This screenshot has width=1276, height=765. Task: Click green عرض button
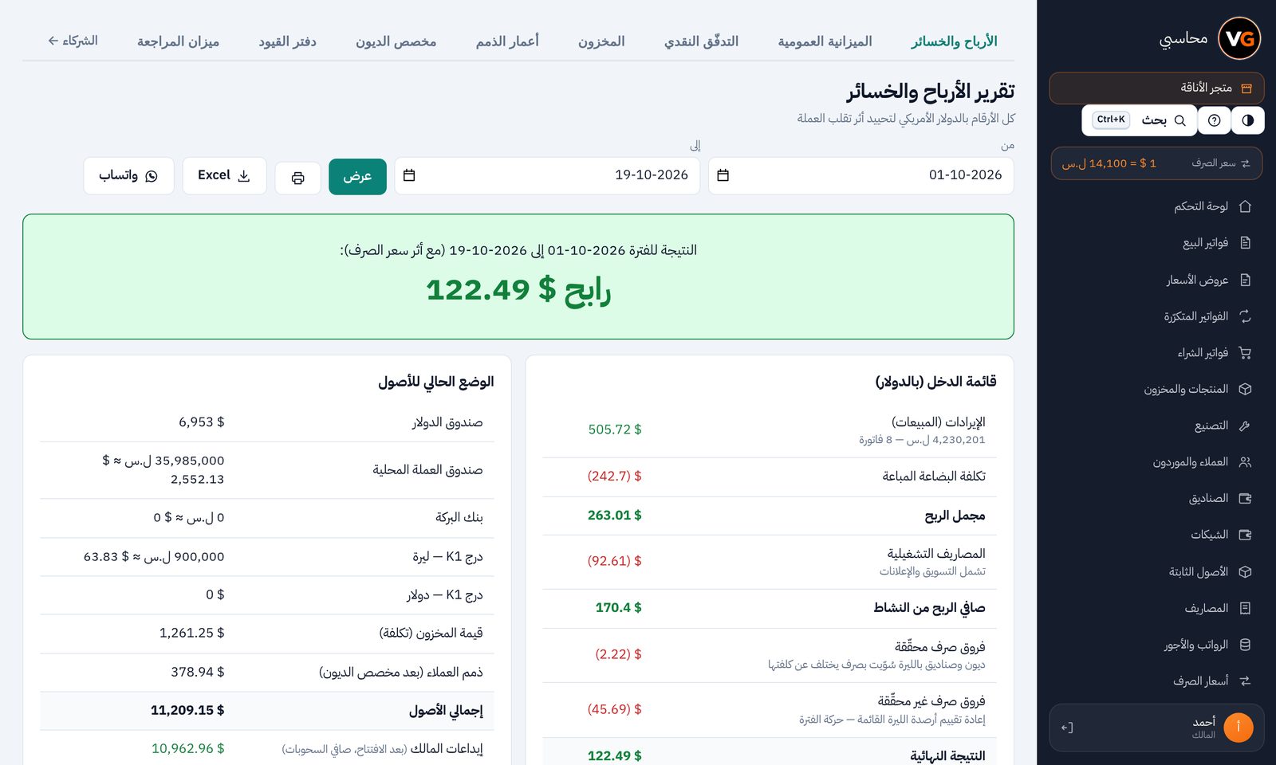(357, 176)
